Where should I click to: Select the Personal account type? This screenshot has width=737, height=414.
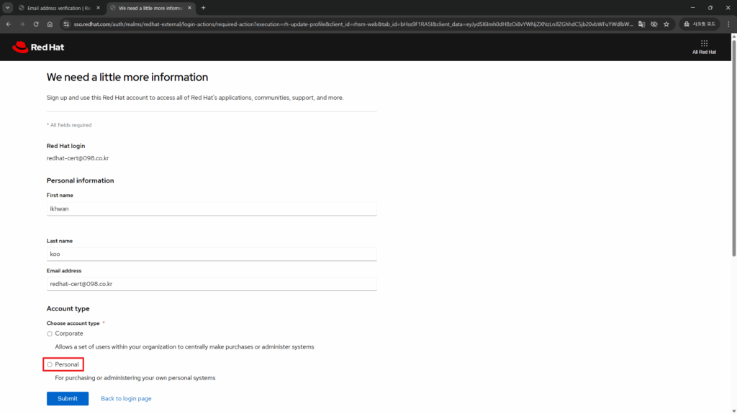50,364
